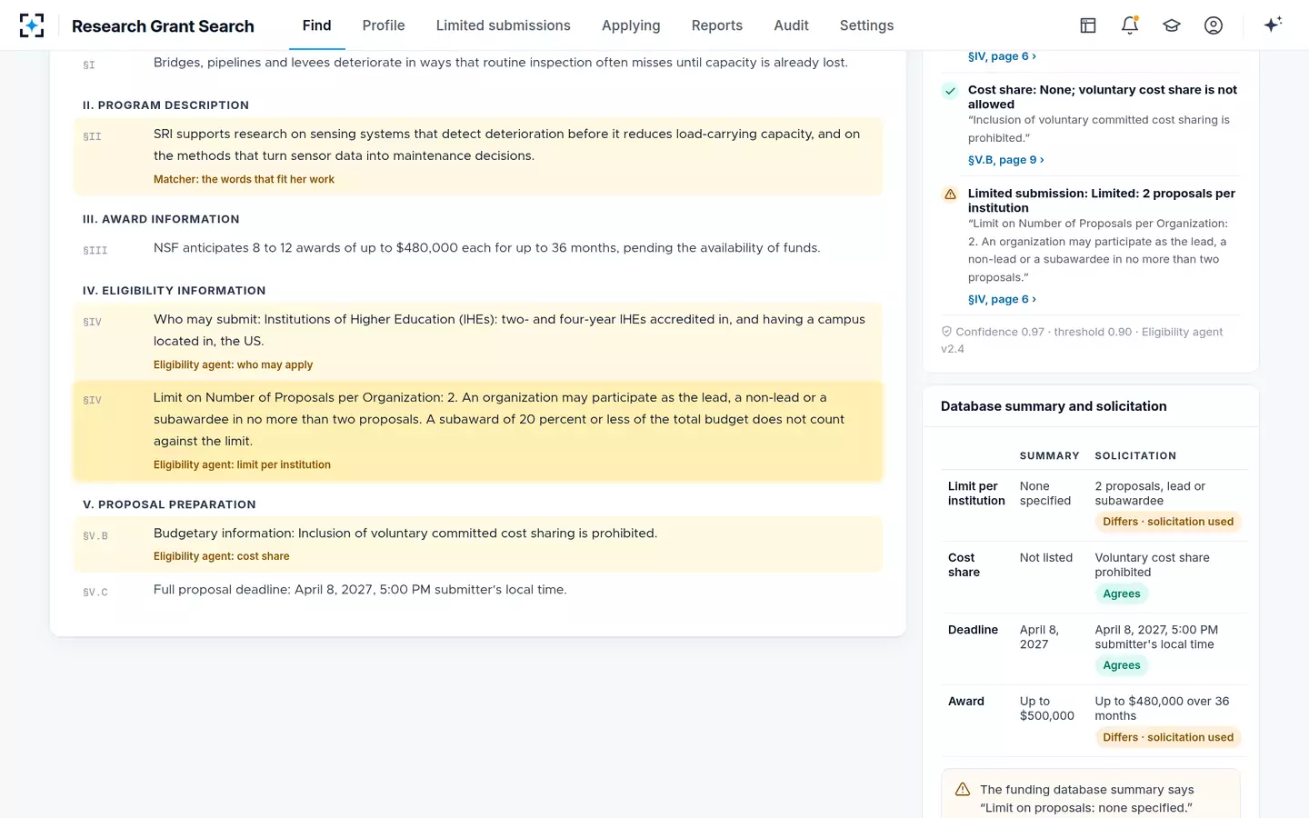Click the Research Grant Search logo icon
This screenshot has height=818, width=1309.
point(32,25)
